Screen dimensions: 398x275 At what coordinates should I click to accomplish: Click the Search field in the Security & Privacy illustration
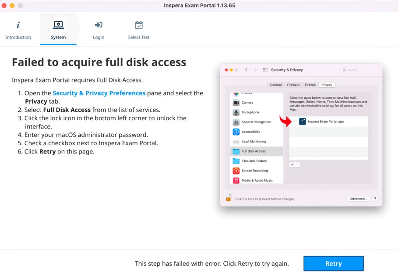(360, 70)
